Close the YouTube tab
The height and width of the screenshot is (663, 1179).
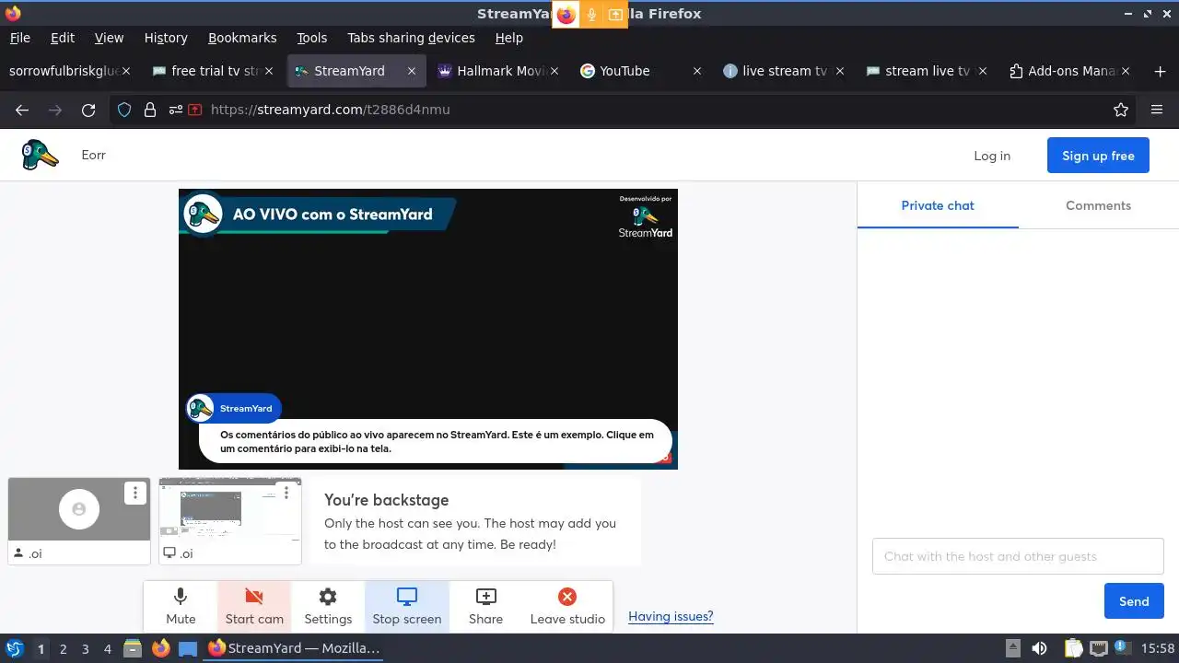coord(697,71)
